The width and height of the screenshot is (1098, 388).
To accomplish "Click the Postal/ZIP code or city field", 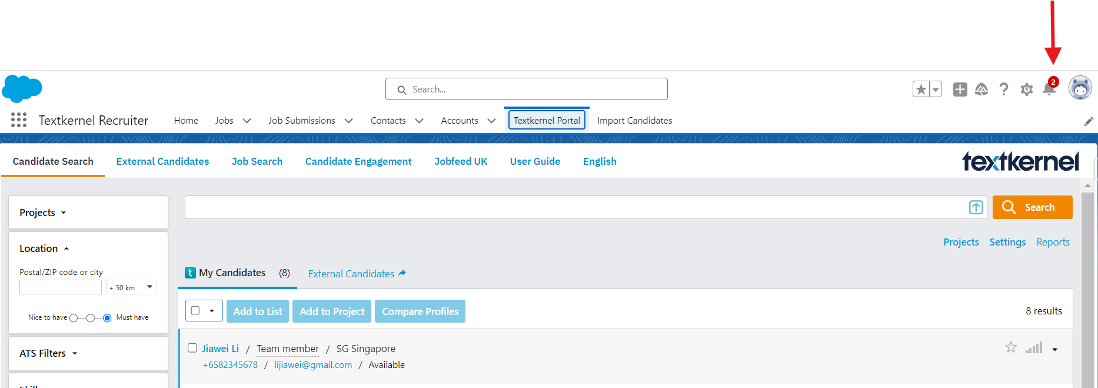I will pos(61,287).
